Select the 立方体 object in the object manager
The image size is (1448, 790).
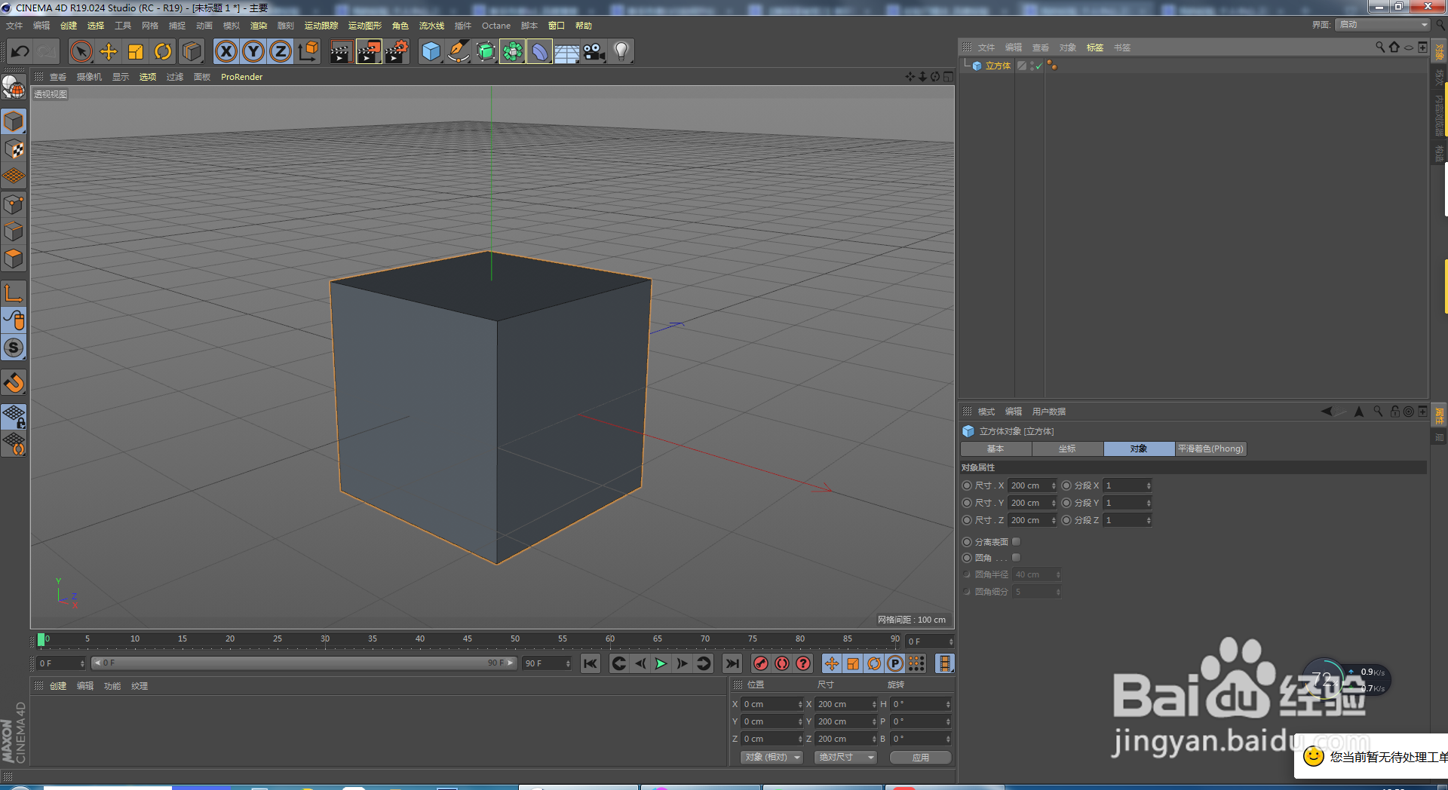click(998, 66)
